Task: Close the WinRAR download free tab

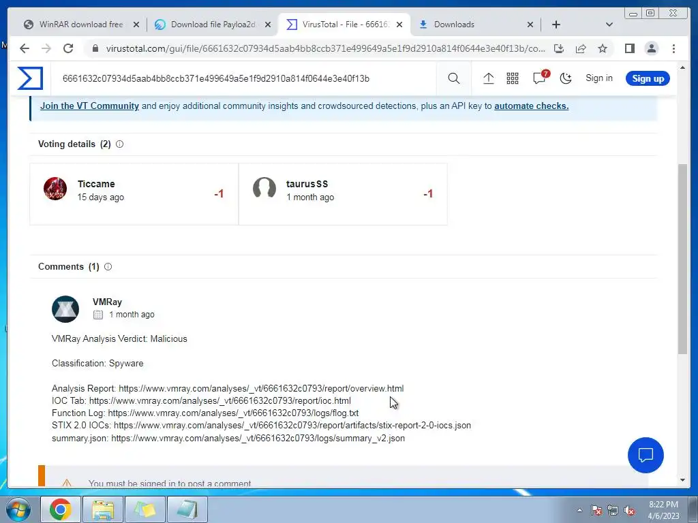Action: click(x=136, y=25)
